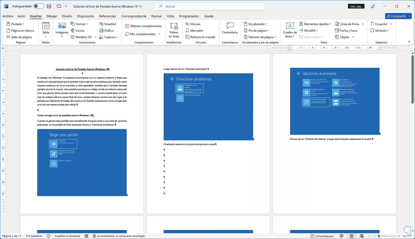Image resolution: width=415 pixels, height=239 pixels.
Task: Insert a Vínculo hyperlink
Action: point(193,24)
